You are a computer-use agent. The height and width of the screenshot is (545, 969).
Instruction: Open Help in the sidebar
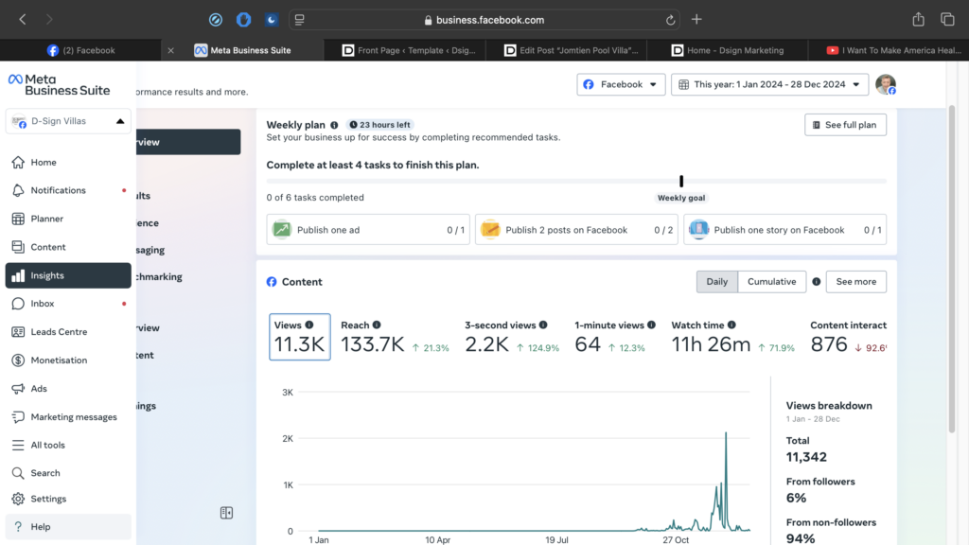68,526
